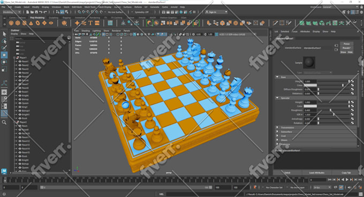Expand the Subsurface section
The height and width of the screenshot is (197, 364).
[277, 132]
